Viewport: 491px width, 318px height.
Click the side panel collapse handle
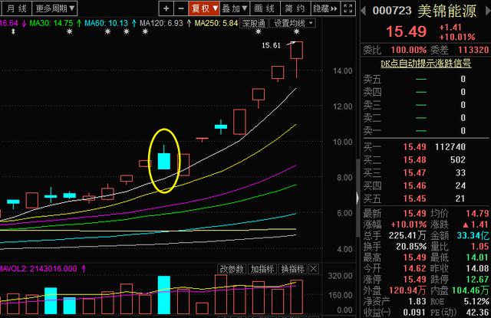(x=358, y=198)
